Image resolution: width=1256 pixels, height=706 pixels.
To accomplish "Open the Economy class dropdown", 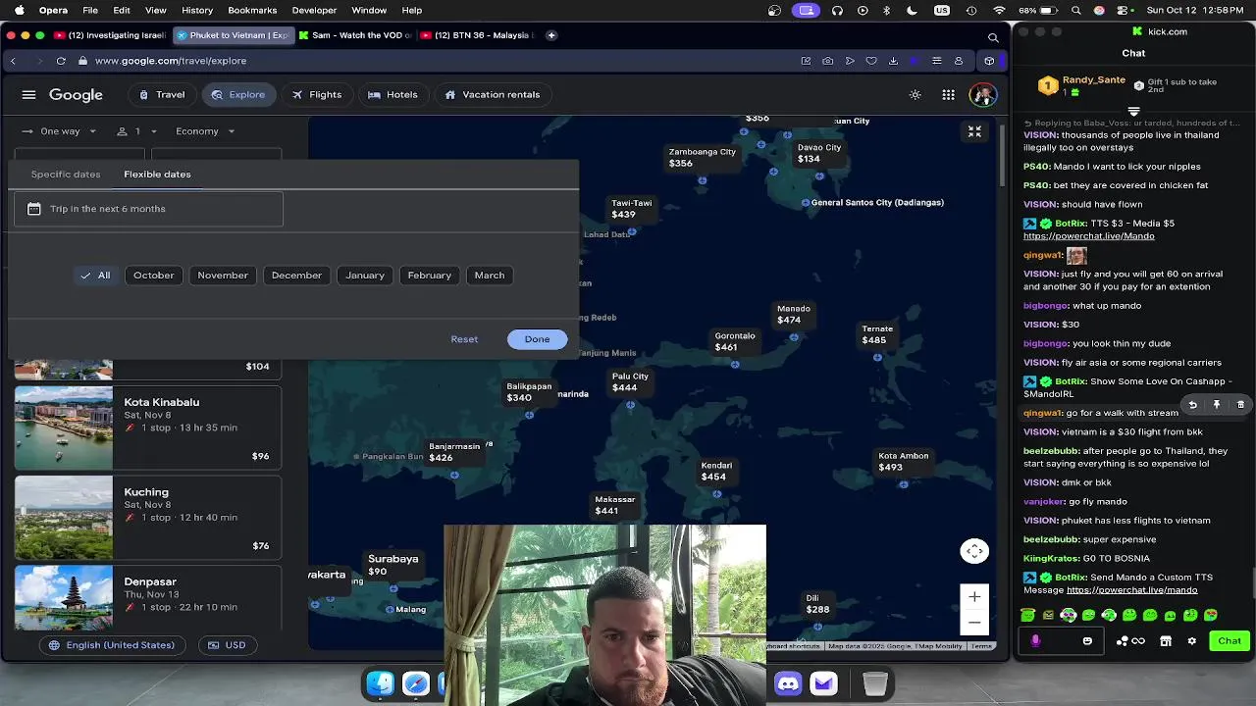I will click(205, 131).
